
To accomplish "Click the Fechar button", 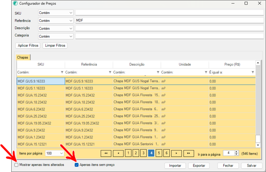I will (228, 166).
